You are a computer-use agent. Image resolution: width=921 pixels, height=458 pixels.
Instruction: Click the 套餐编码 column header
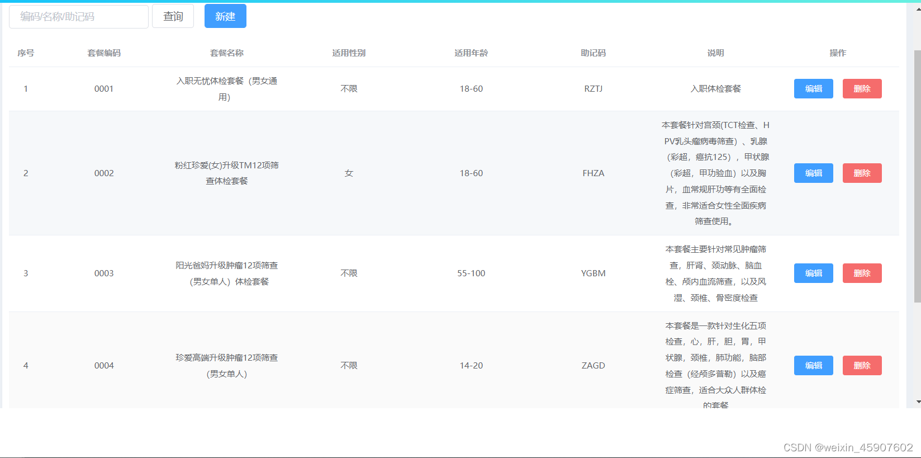104,53
